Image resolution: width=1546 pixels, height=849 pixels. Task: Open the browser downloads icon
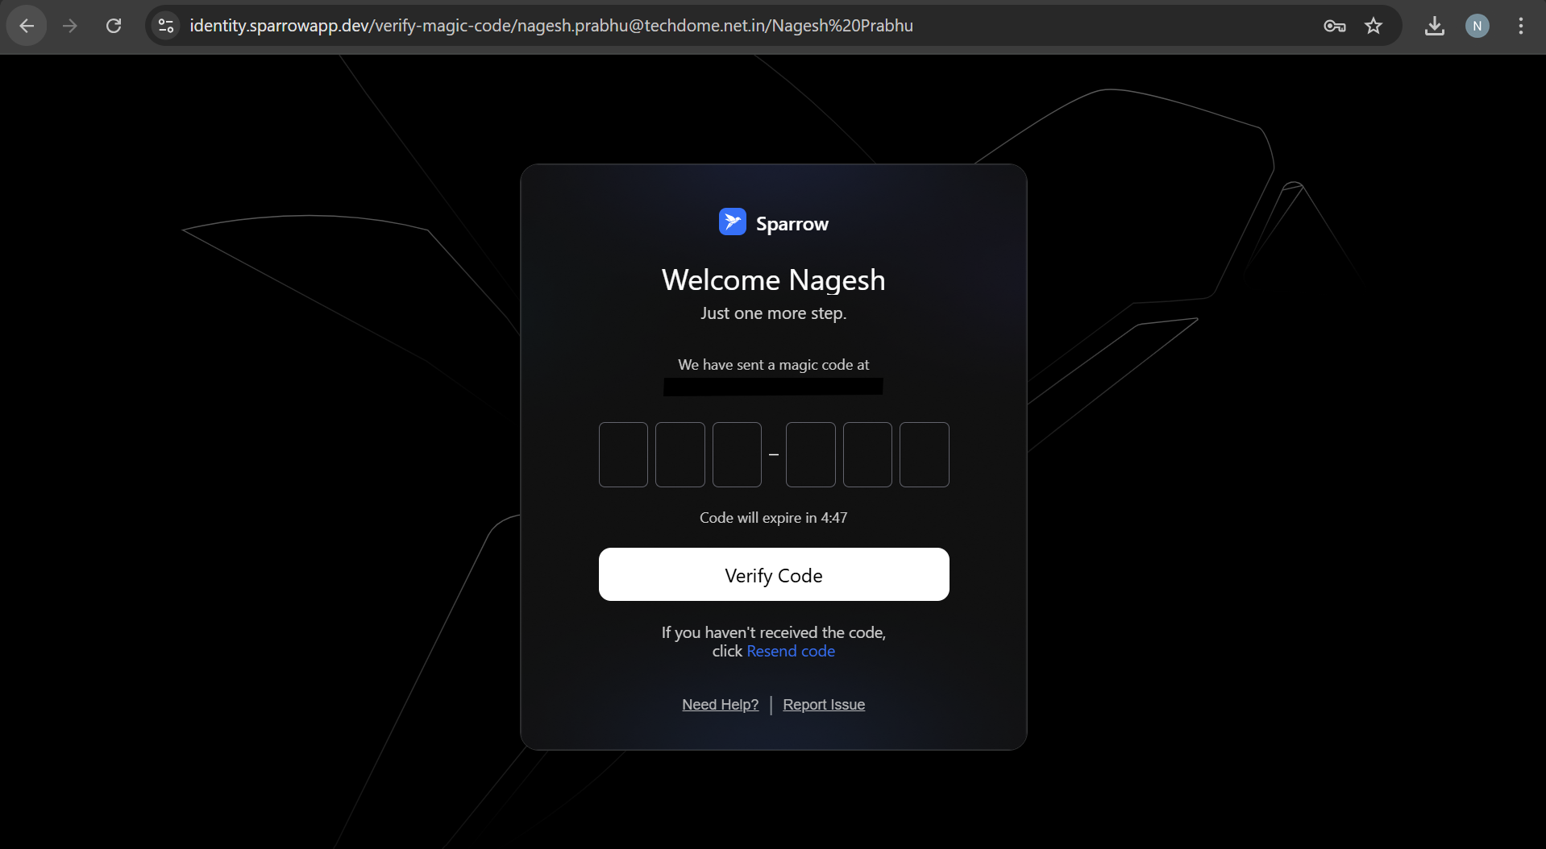tap(1435, 26)
